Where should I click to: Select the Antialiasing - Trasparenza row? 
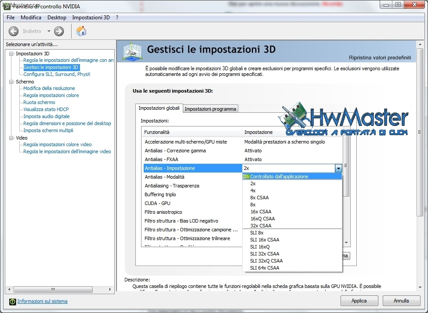[193, 186]
